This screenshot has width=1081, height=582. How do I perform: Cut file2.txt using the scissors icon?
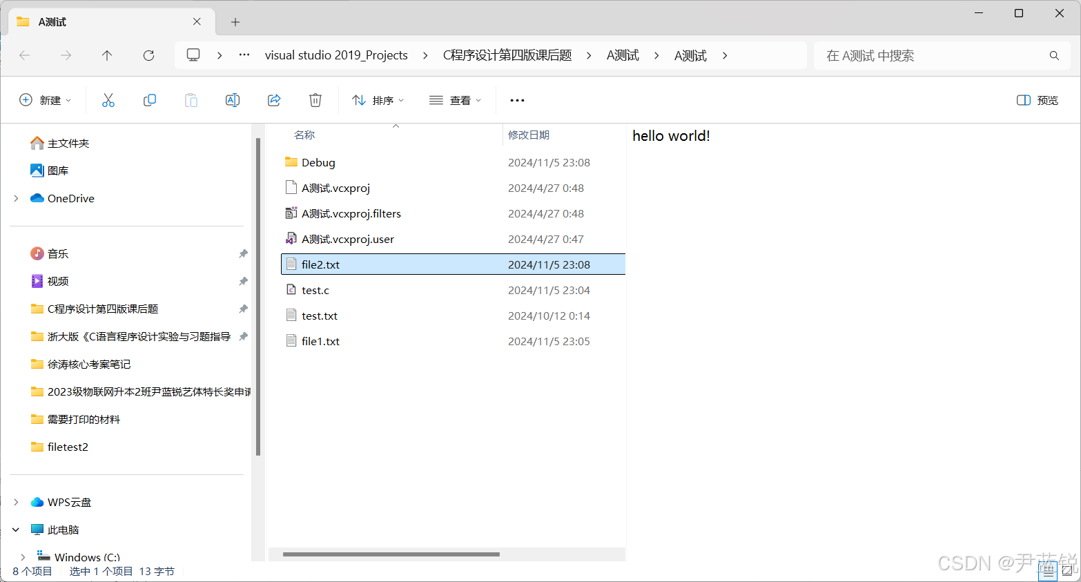108,99
